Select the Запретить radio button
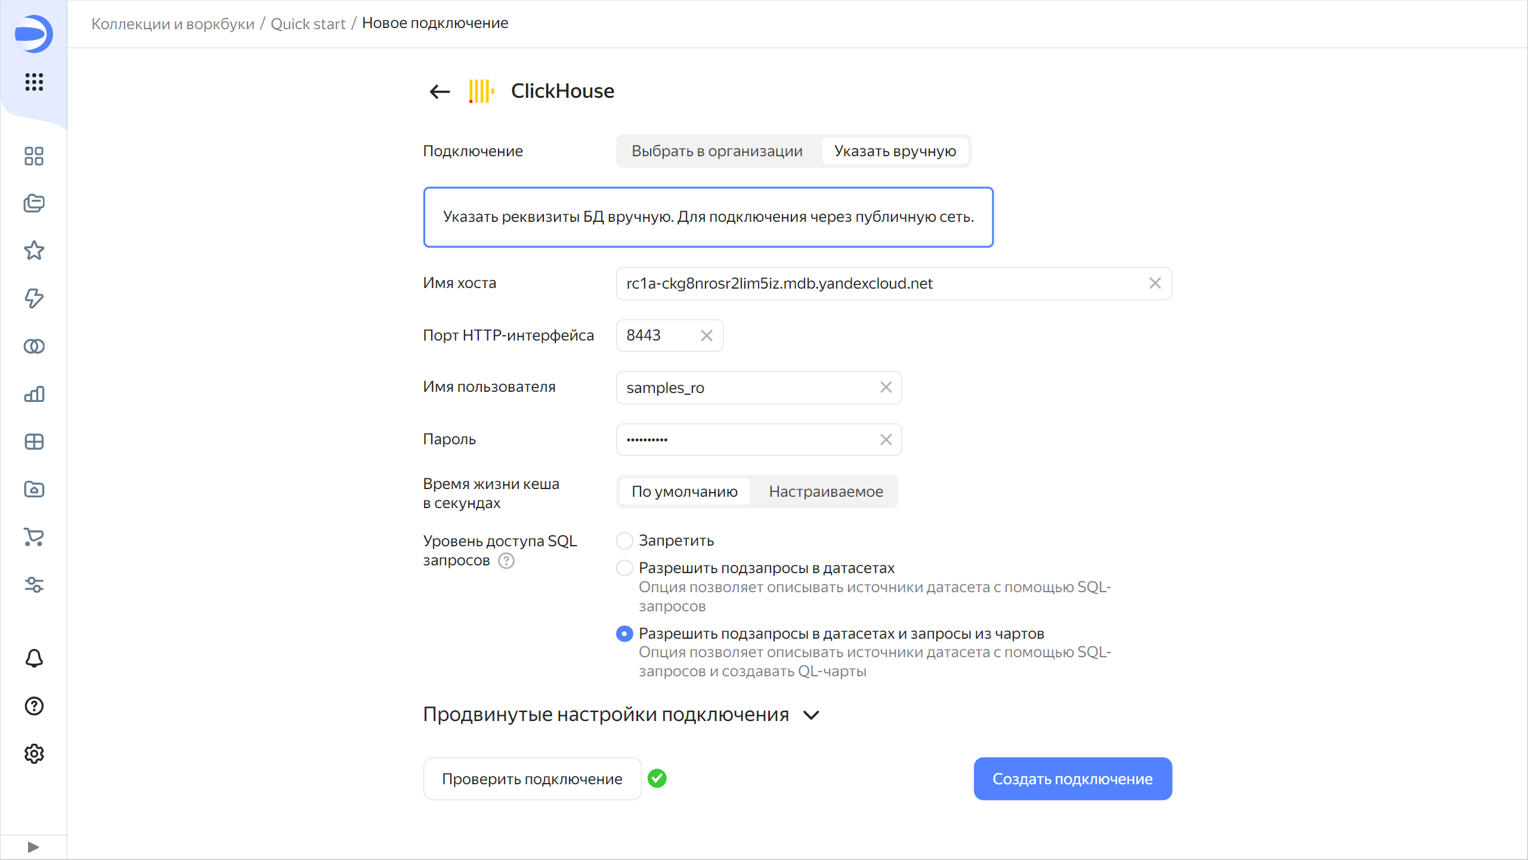Viewport: 1528px width, 860px height. tap(624, 540)
